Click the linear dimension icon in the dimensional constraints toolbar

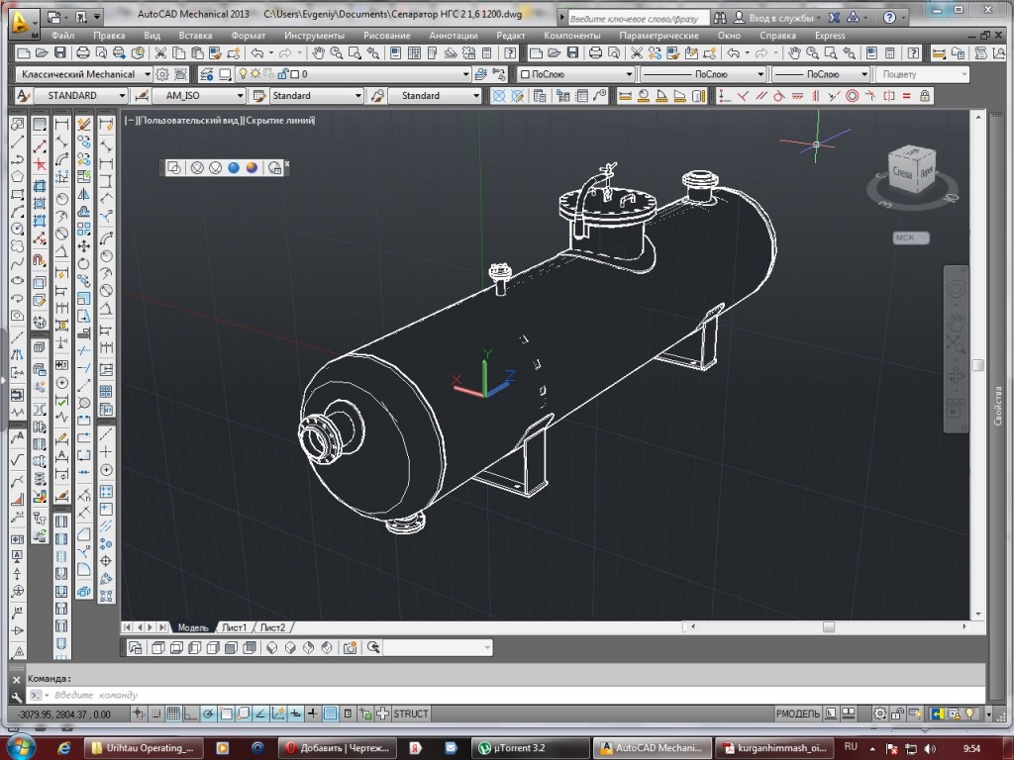[x=626, y=96]
